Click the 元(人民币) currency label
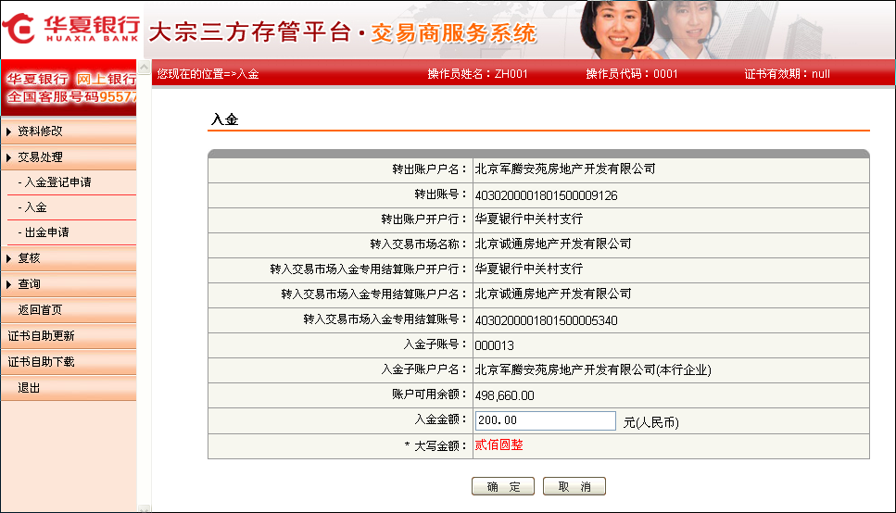This screenshot has height=513, width=896. tap(650, 422)
